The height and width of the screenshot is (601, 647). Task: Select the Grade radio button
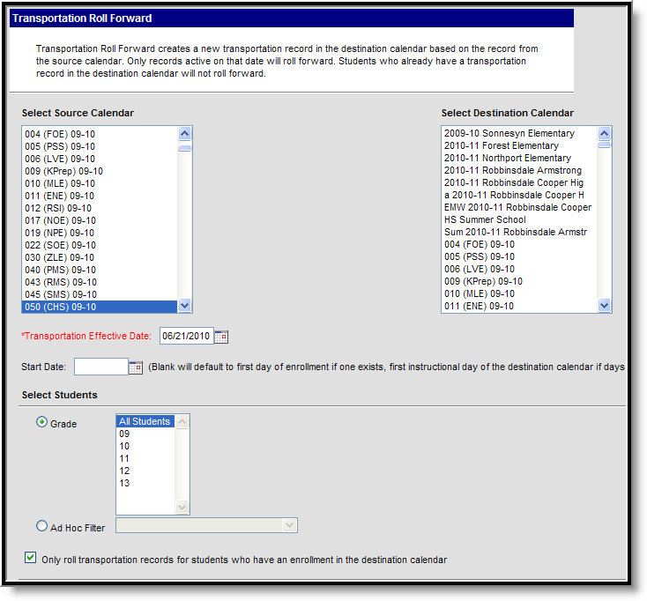[41, 422]
